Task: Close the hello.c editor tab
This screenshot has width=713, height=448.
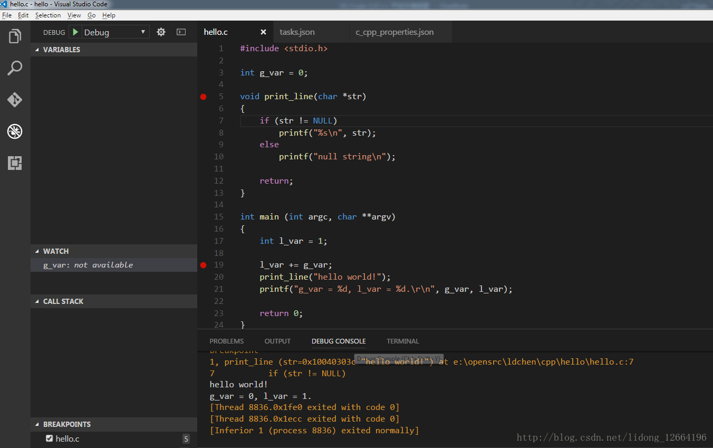Action: (263, 32)
